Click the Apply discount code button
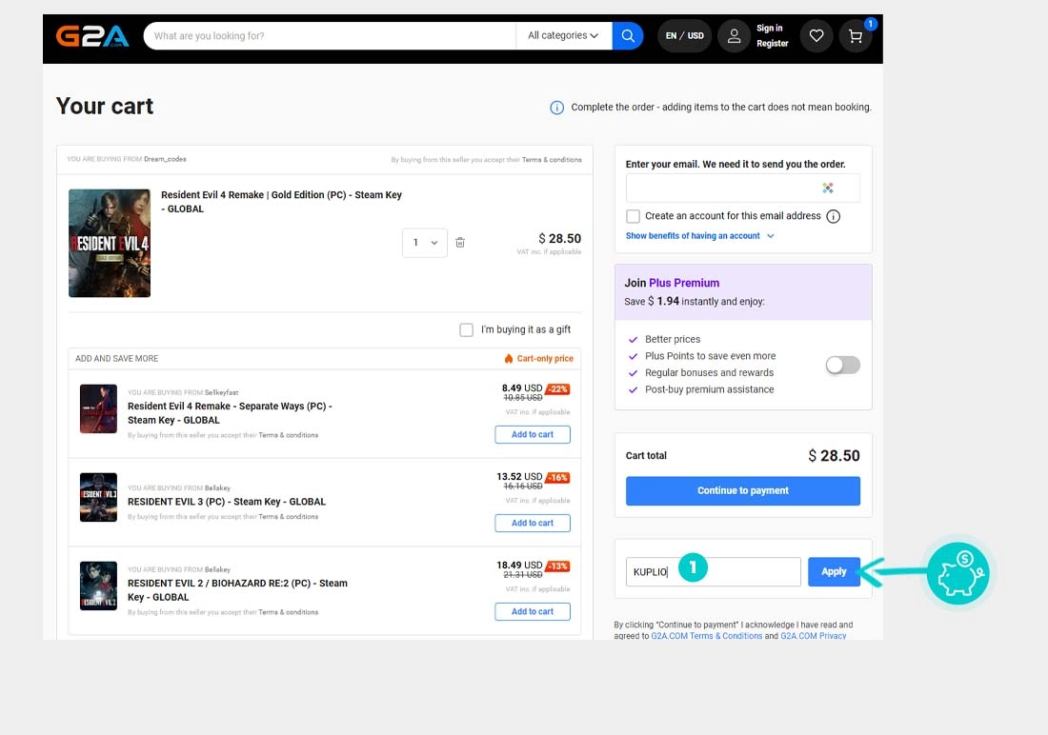 tap(834, 572)
